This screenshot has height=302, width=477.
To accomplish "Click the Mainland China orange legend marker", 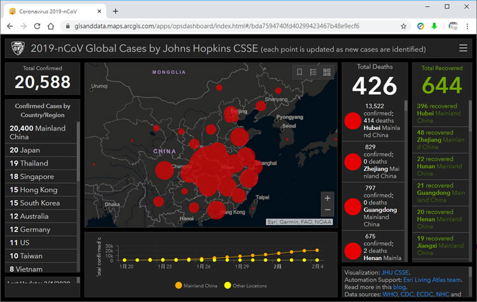I will (179, 285).
